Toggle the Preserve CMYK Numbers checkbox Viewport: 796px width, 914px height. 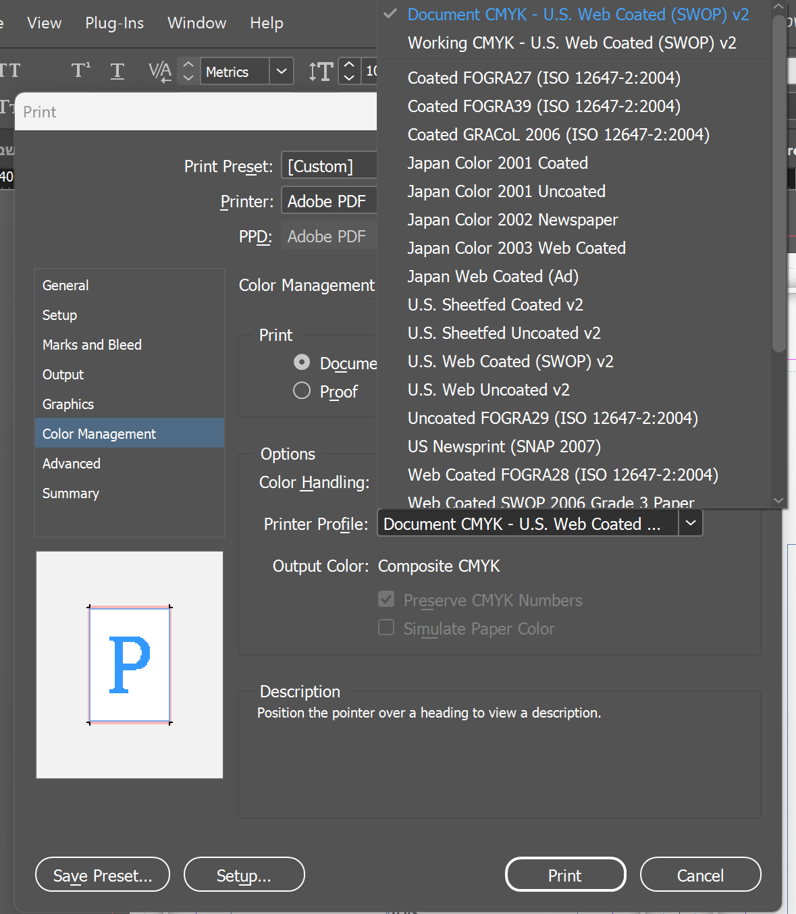[386, 599]
